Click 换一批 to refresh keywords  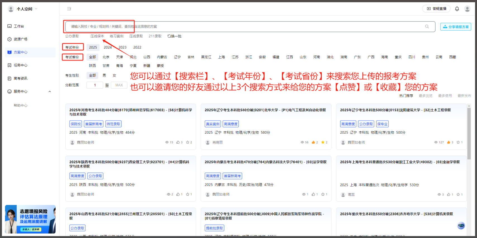[174, 36]
